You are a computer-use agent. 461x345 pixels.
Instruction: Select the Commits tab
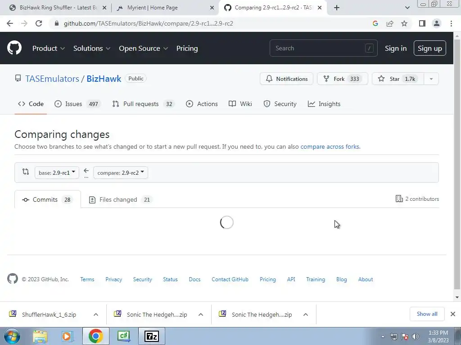[x=48, y=199]
